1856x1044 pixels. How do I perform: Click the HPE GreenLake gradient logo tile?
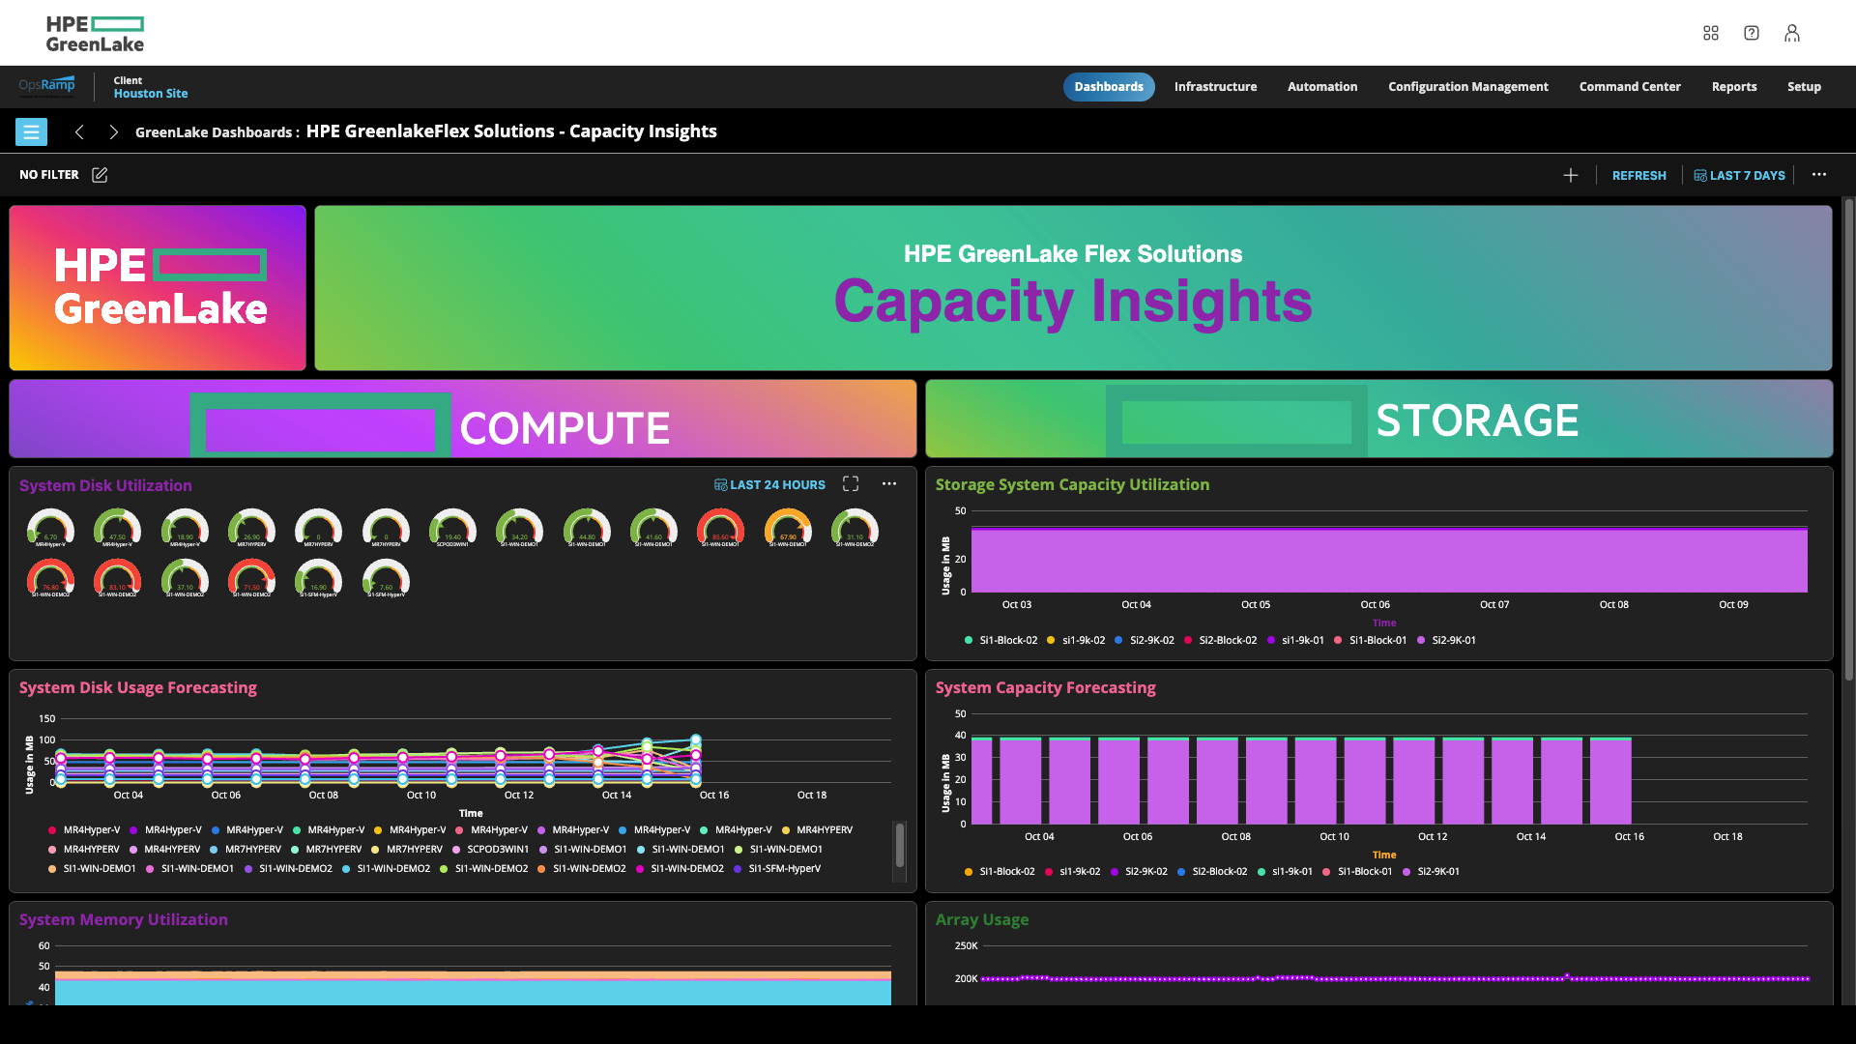158,288
